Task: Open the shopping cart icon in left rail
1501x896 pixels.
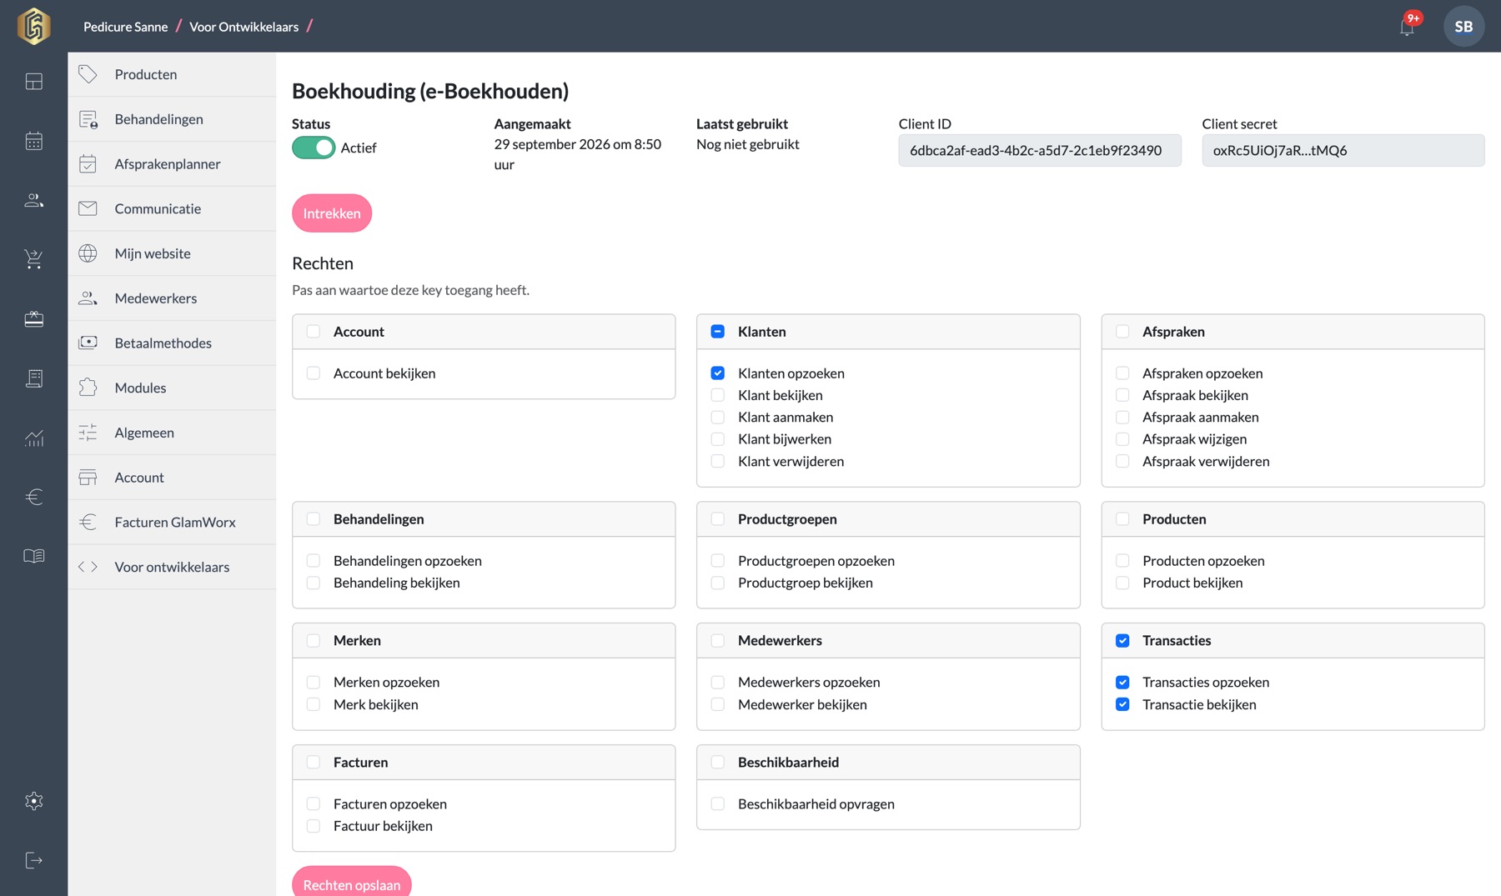Action: pyautogui.click(x=34, y=259)
